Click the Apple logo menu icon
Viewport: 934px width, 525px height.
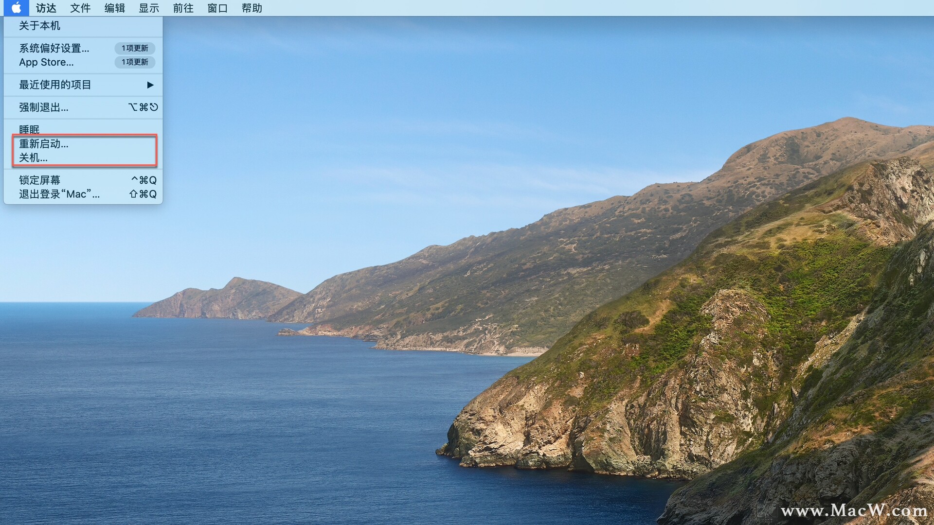point(16,8)
